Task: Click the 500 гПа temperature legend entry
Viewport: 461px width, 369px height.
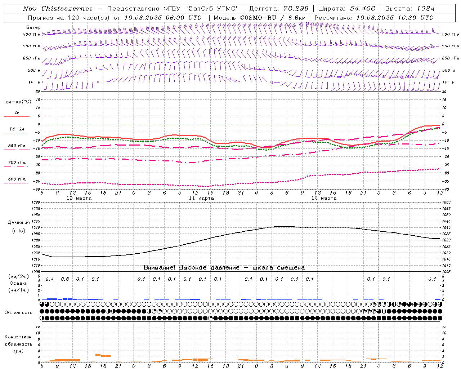Action: [17, 179]
